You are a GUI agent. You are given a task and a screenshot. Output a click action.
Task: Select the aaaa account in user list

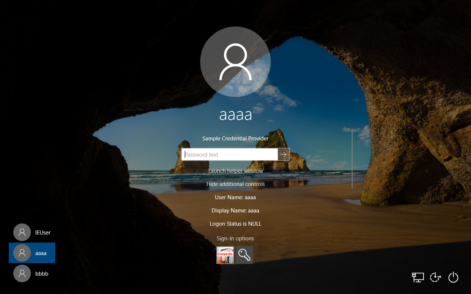[x=32, y=253]
